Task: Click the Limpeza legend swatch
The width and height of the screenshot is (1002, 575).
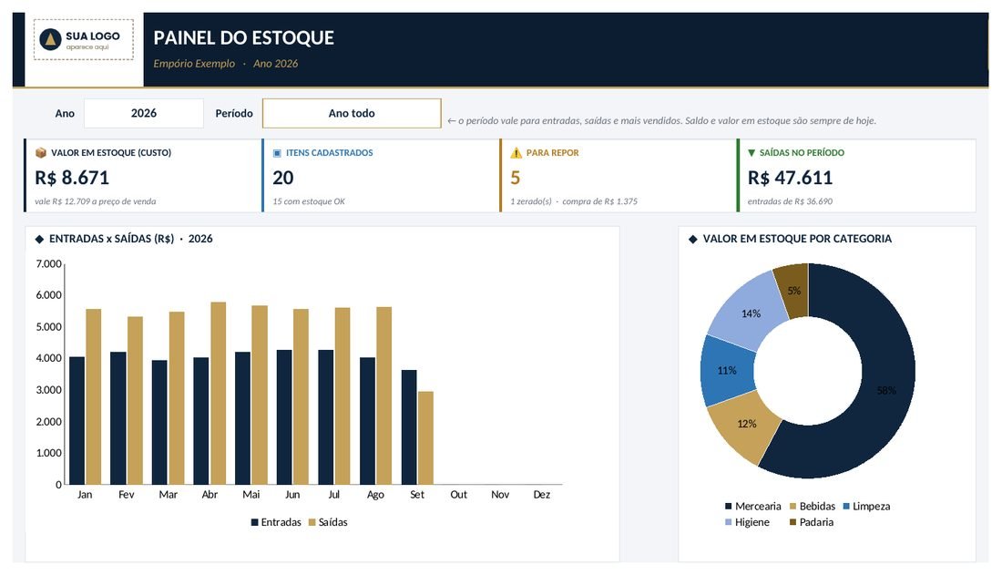Action: pos(847,507)
